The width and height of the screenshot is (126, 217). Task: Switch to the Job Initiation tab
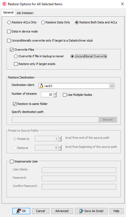[x=25, y=13]
